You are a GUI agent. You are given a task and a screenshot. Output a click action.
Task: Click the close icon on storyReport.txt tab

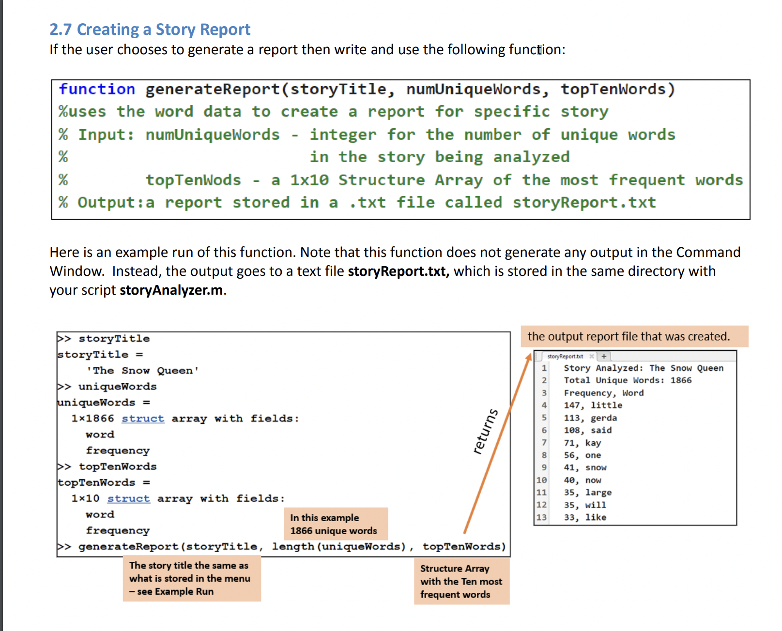pos(592,356)
